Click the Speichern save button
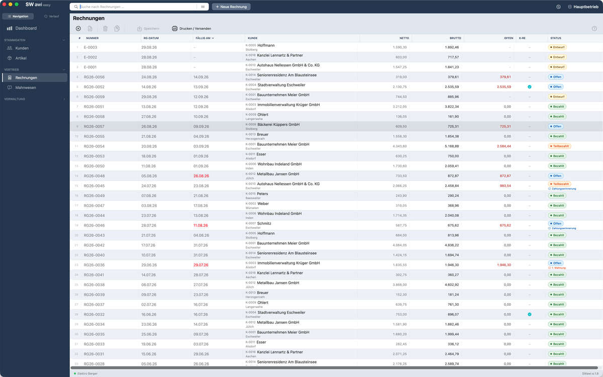The width and height of the screenshot is (603, 377). point(148,29)
